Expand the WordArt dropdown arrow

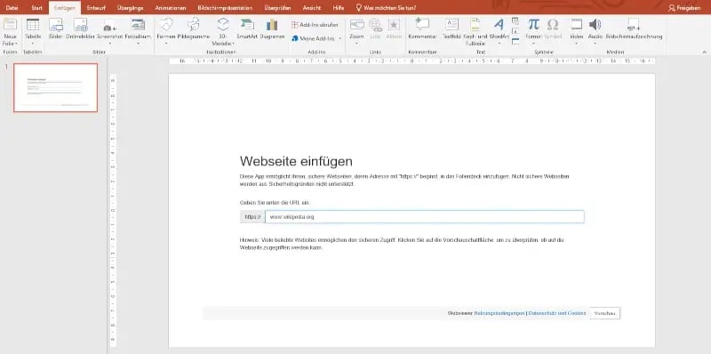tap(499, 44)
